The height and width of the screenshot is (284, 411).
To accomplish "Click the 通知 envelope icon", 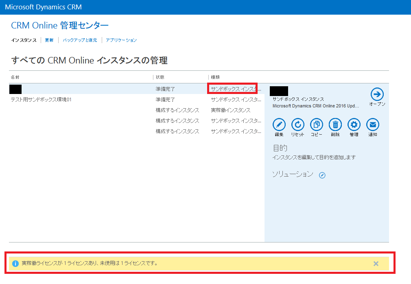I will click(x=373, y=125).
